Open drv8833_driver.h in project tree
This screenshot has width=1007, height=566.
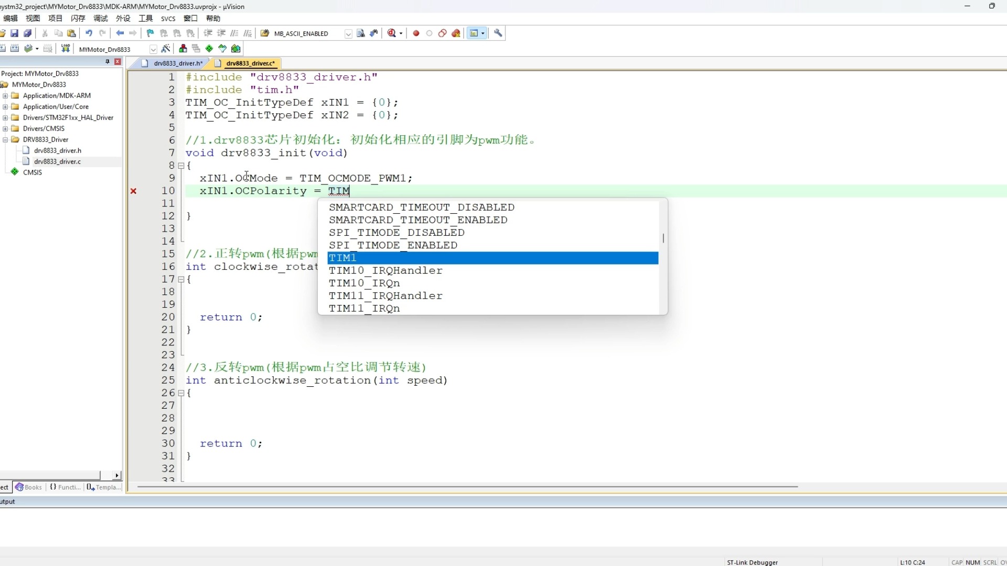click(x=57, y=151)
